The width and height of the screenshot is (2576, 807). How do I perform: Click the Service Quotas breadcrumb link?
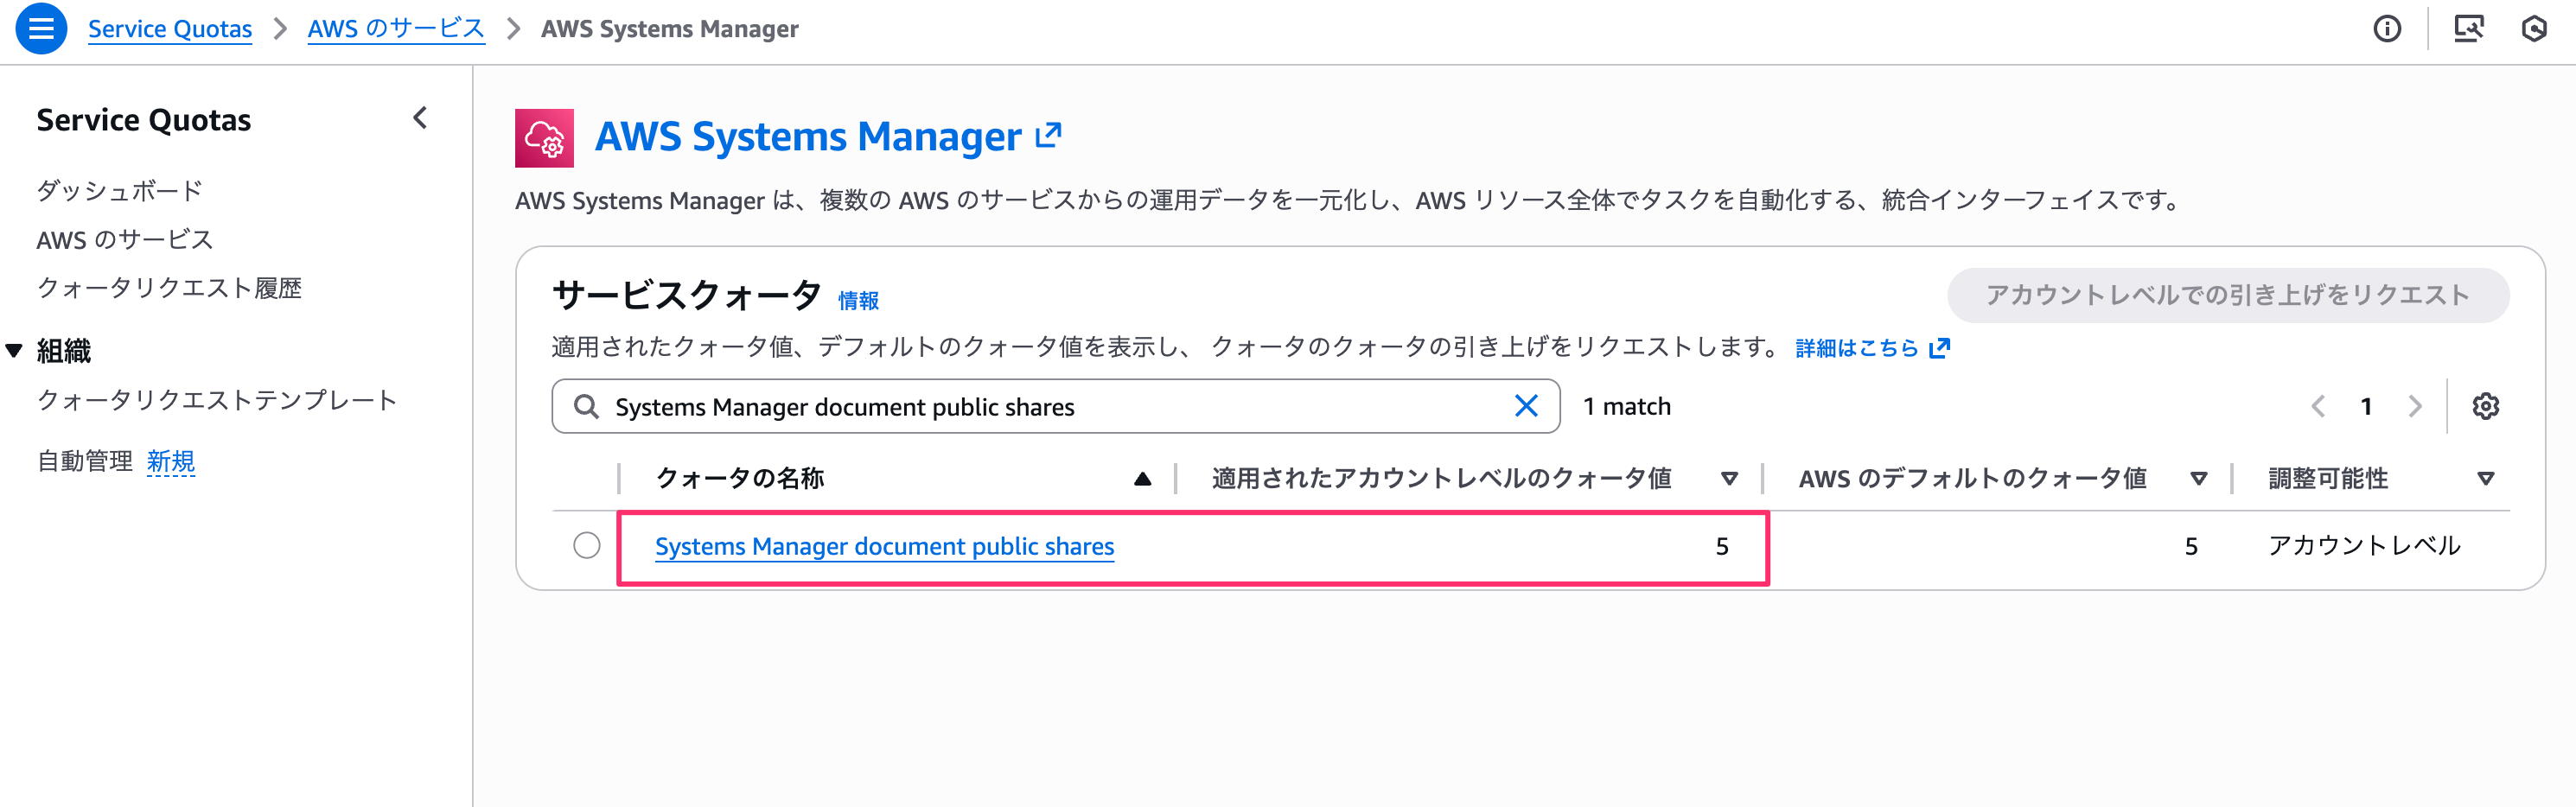[170, 29]
